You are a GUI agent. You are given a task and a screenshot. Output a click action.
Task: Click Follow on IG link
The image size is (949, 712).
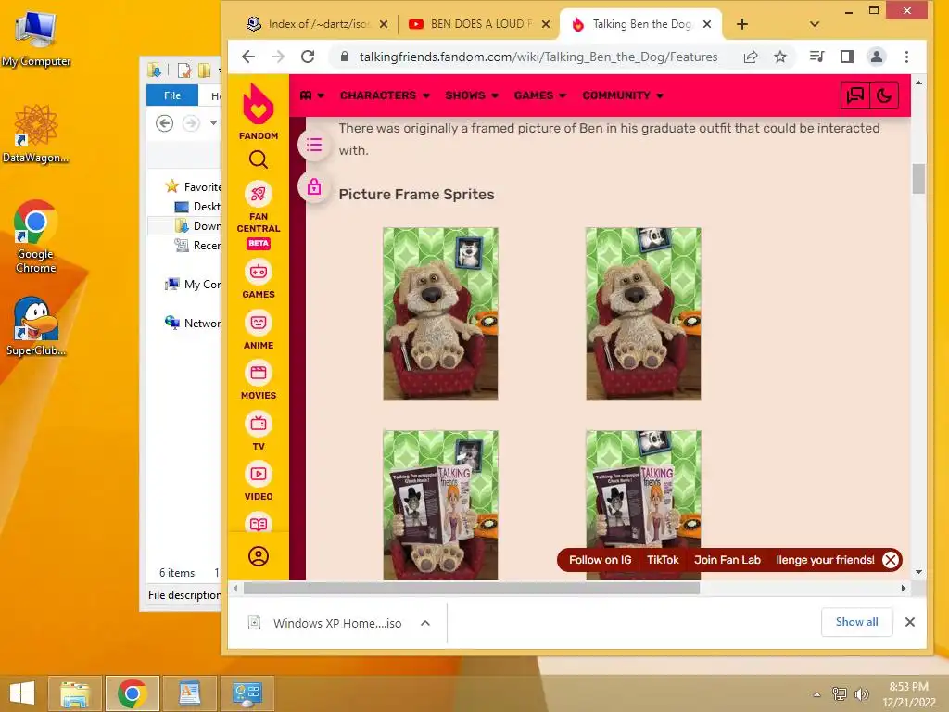(x=600, y=560)
